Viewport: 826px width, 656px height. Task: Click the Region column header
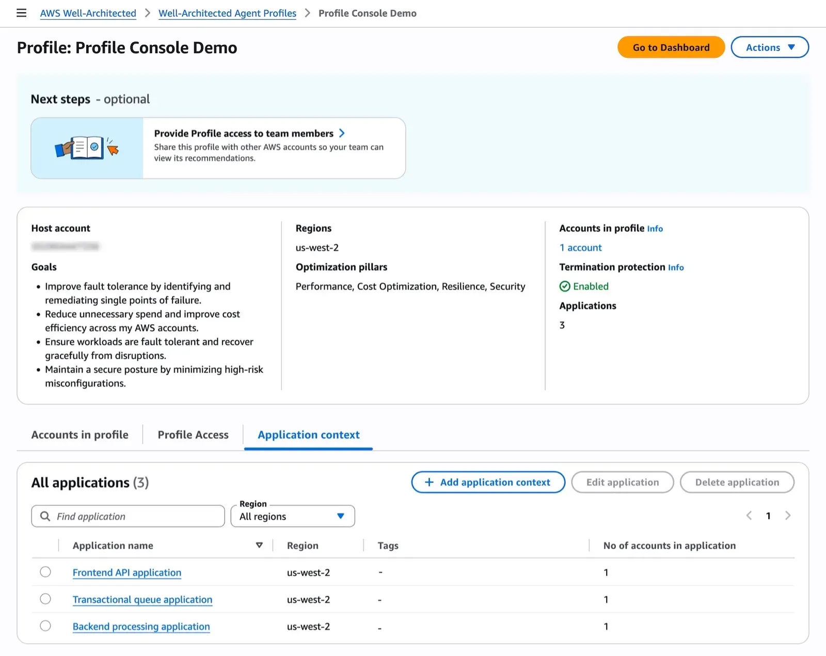(x=303, y=546)
